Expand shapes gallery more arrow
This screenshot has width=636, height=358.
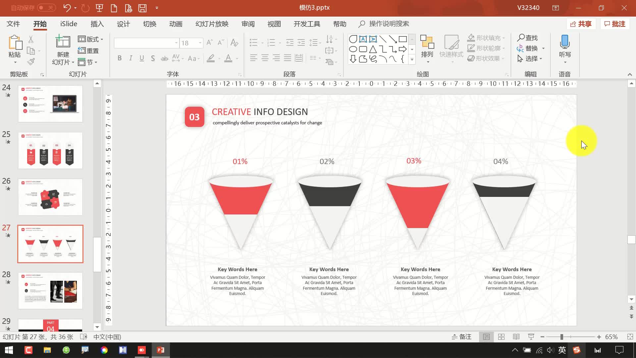click(412, 60)
